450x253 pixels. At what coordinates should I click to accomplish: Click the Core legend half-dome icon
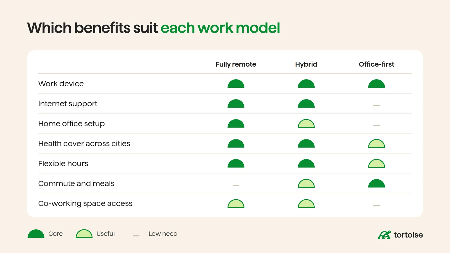[x=36, y=234]
